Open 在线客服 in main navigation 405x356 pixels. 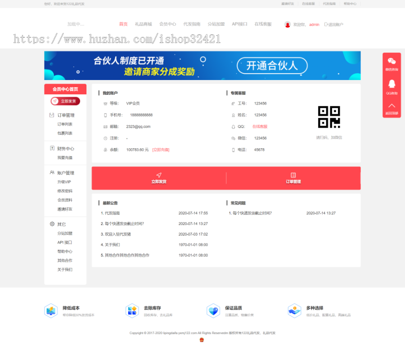tap(263, 24)
